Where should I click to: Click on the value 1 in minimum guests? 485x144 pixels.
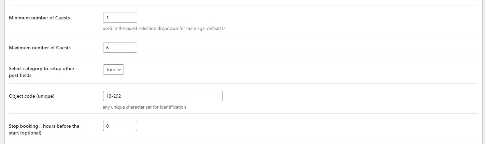(108, 18)
